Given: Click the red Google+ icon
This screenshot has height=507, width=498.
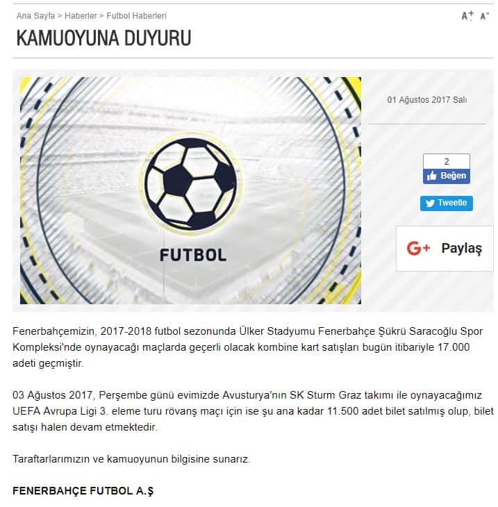Looking at the screenshot, I should pyautogui.click(x=418, y=249).
